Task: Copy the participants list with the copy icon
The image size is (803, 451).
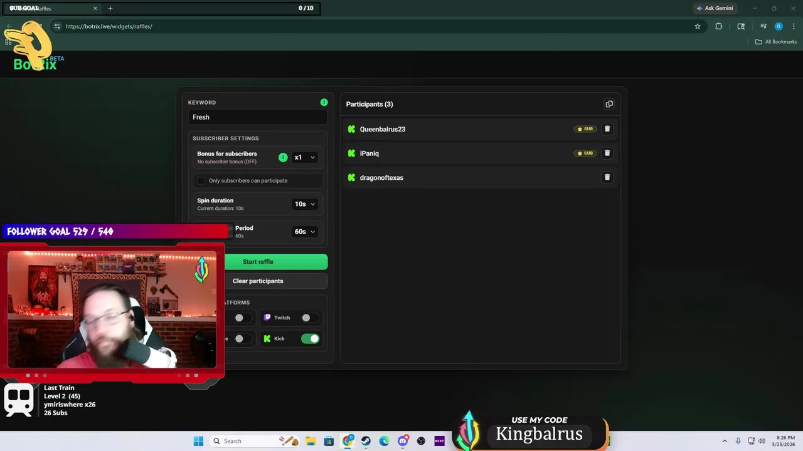Action: (609, 104)
